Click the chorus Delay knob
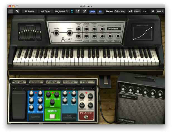172x134 pixels. pos(65,93)
